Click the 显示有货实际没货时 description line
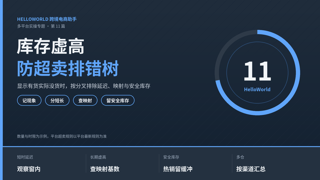 (x=84, y=86)
